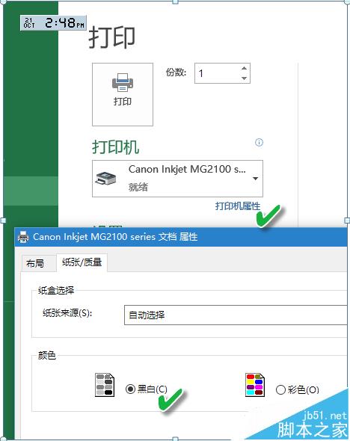Click the color document icon

click(255, 384)
